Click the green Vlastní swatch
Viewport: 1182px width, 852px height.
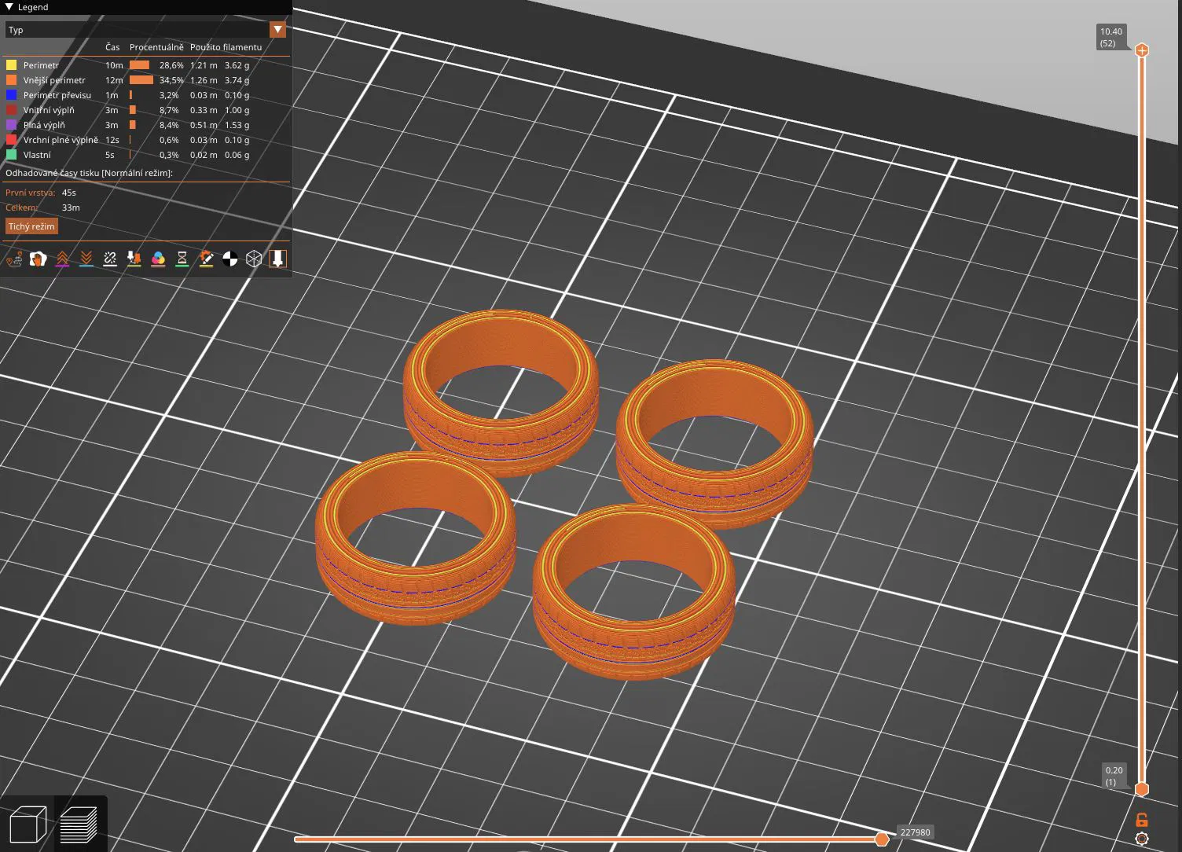point(12,155)
